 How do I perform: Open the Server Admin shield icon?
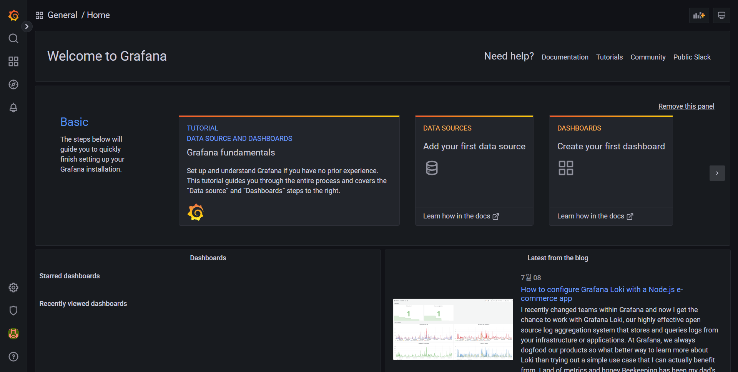click(13, 311)
